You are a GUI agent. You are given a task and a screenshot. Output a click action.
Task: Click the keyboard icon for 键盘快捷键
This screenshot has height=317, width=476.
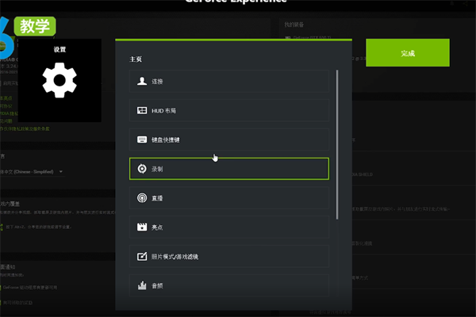142,139
